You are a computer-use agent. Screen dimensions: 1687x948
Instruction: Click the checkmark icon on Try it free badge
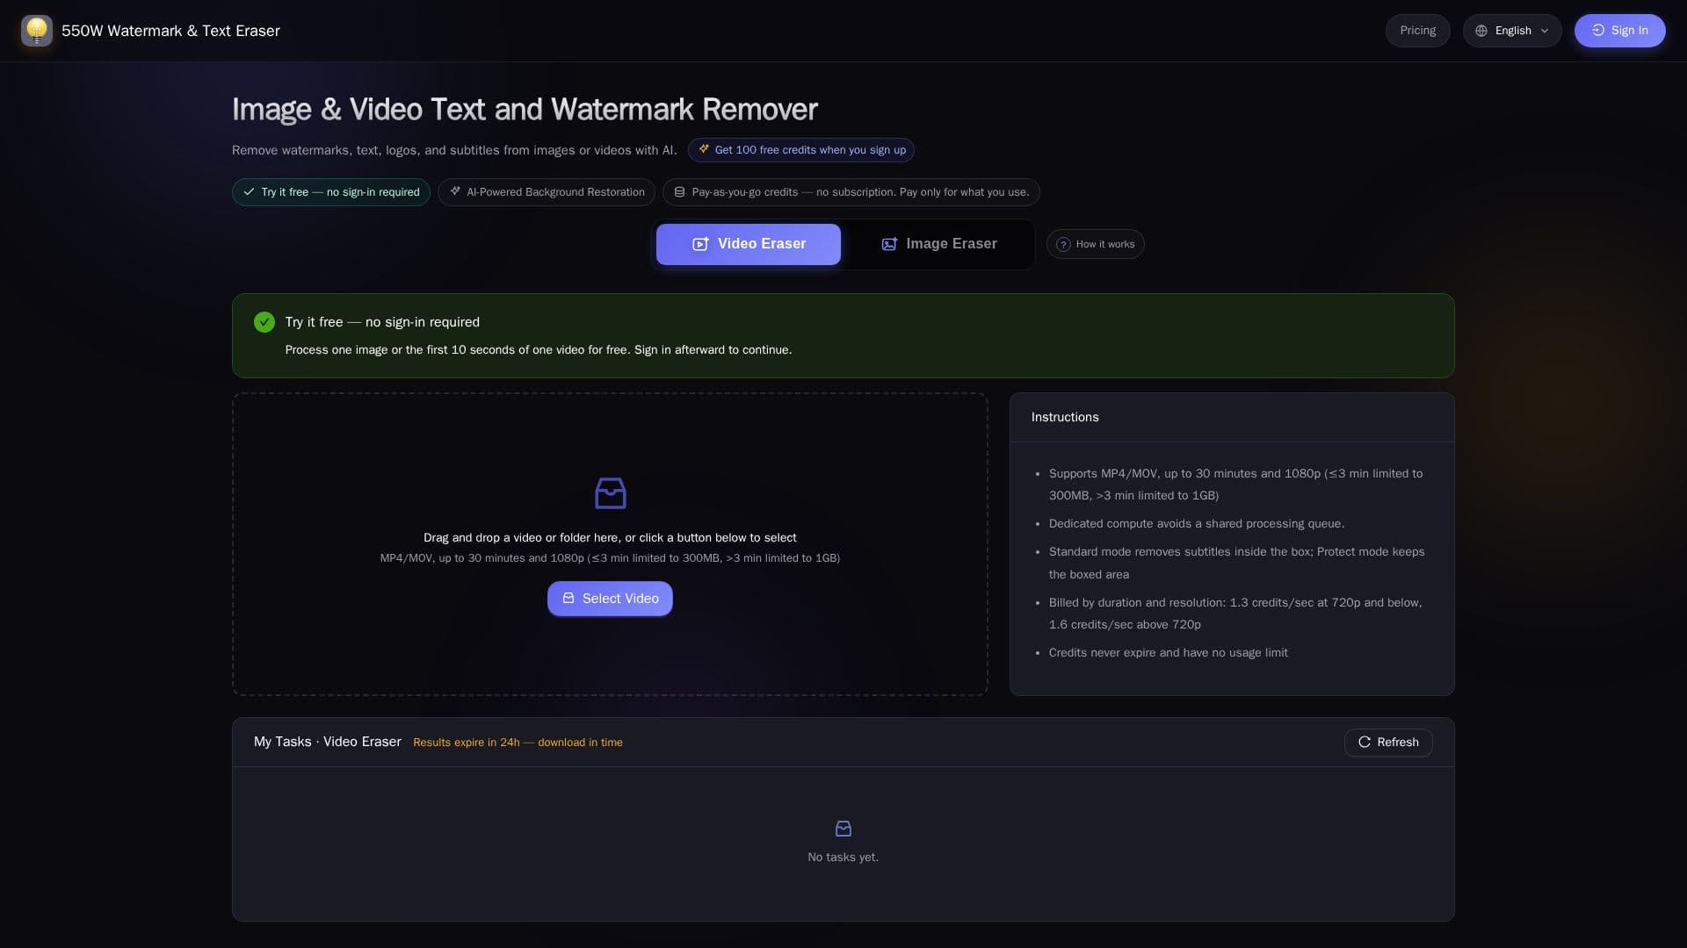249,191
